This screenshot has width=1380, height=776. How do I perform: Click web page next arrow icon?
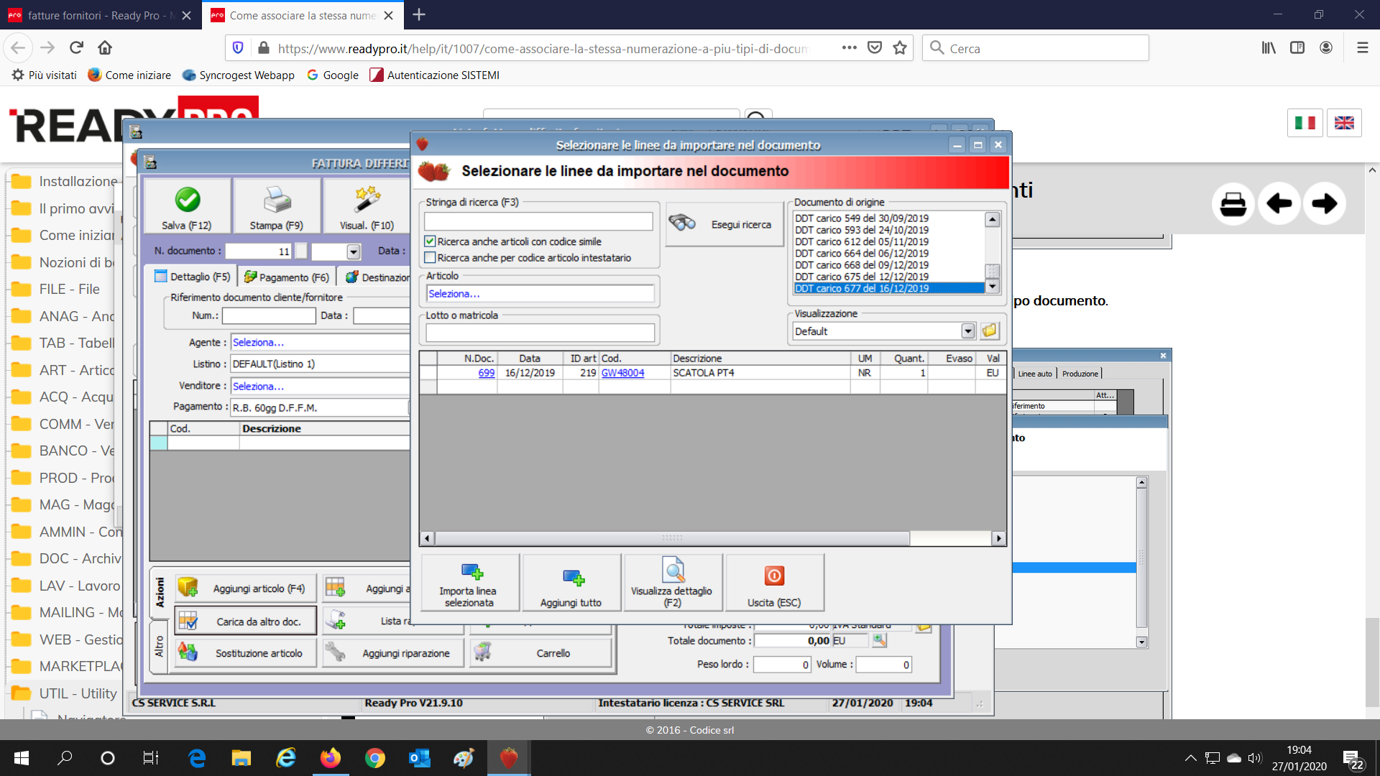(1325, 204)
